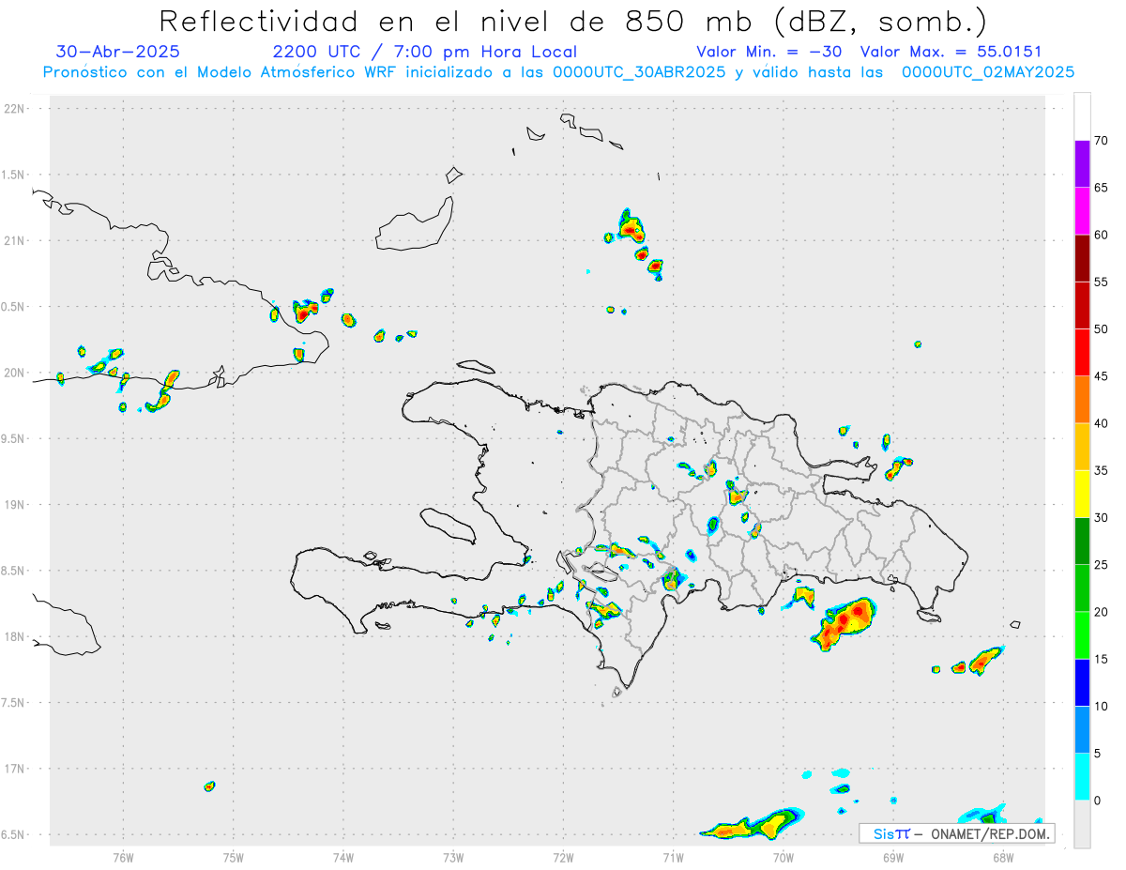Click the cyan 0–5 dBZ colorbar swatch
The height and width of the screenshot is (870, 1126).
(x=1082, y=777)
